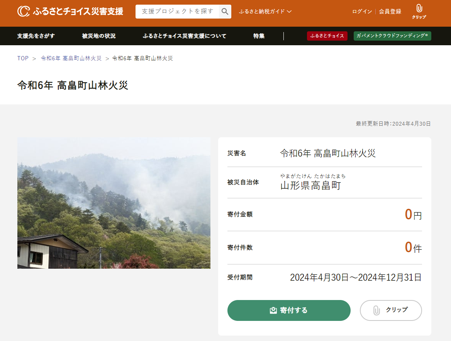Click the 山形県高畠町 municipality name

(x=310, y=186)
